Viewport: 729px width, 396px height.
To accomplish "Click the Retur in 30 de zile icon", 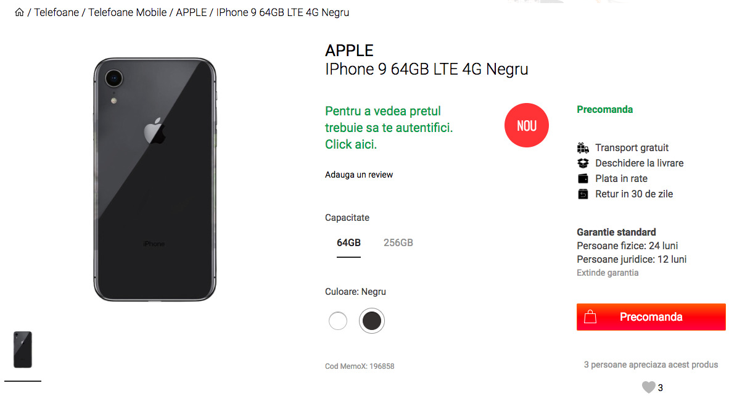I will pyautogui.click(x=583, y=194).
